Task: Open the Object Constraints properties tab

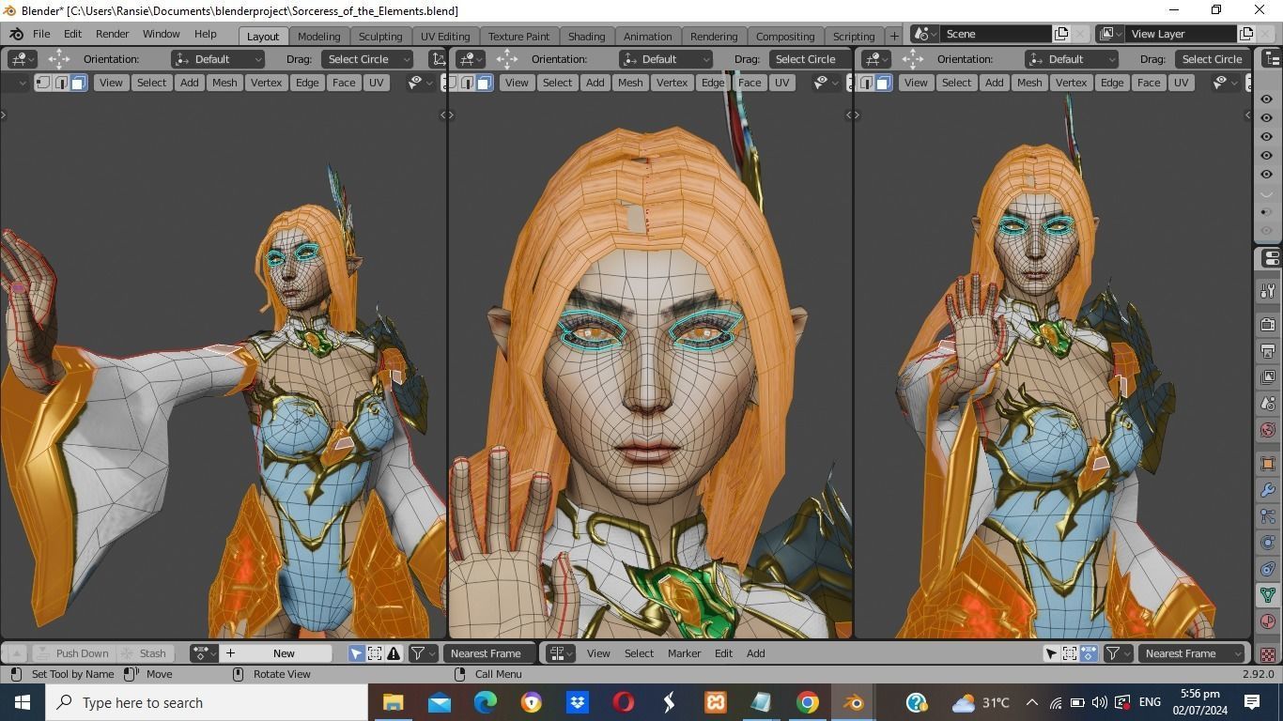Action: (1267, 569)
